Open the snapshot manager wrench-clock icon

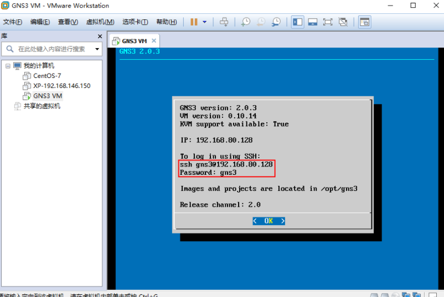pos(276,22)
